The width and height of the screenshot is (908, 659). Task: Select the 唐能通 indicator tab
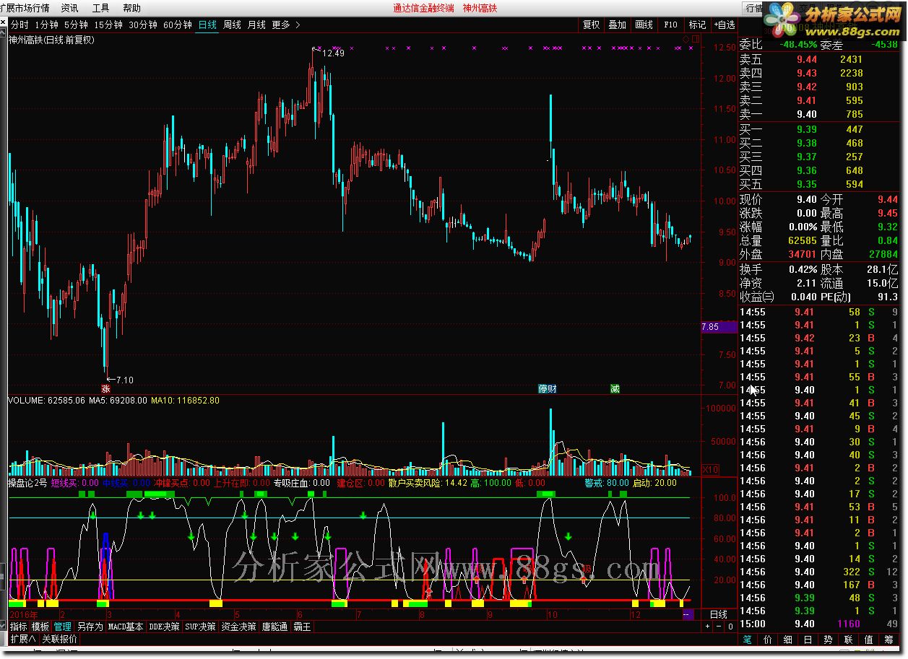(x=274, y=627)
